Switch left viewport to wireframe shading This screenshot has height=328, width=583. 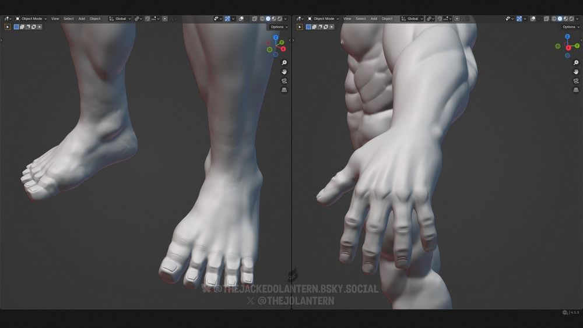click(262, 19)
